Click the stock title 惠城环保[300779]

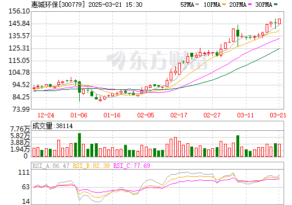[58, 4]
